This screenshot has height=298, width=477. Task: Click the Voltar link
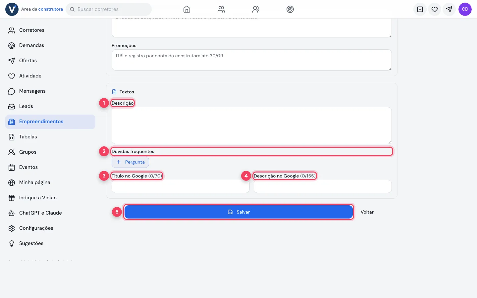point(367,212)
